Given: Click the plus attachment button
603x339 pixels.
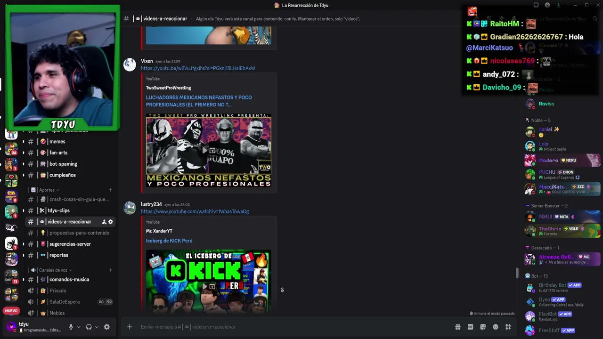Looking at the screenshot, I should point(130,327).
